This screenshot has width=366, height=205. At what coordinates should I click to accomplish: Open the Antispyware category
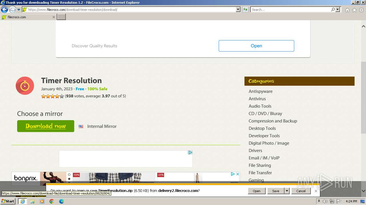(x=260, y=91)
